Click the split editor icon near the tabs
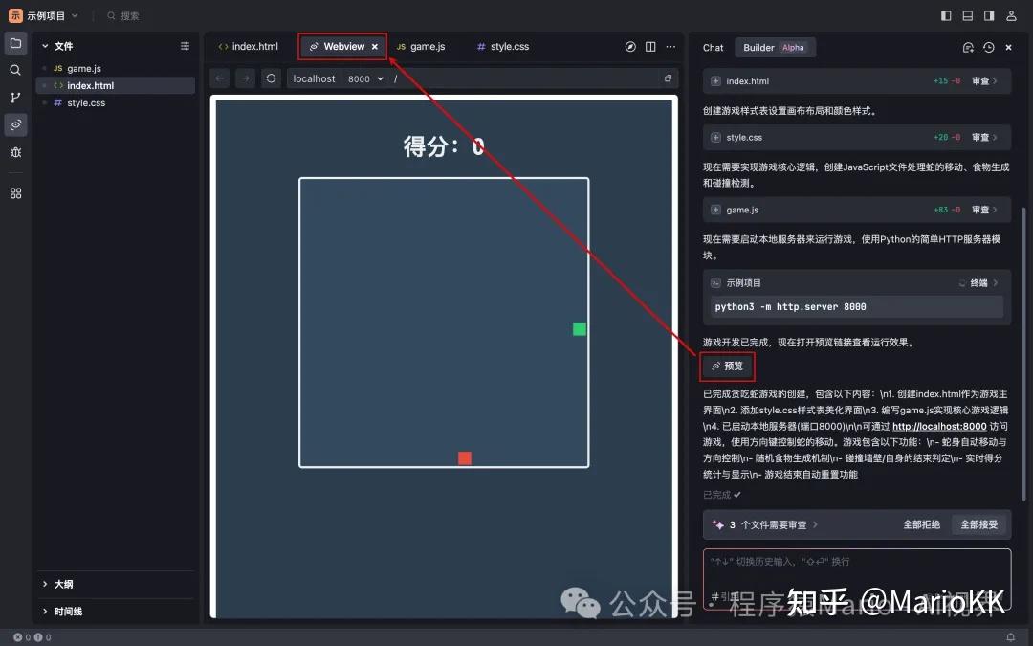1033x646 pixels. tap(651, 46)
